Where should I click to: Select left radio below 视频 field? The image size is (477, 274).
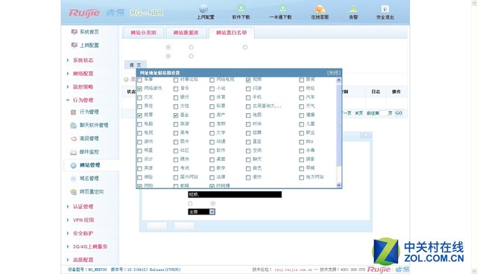[190, 203]
